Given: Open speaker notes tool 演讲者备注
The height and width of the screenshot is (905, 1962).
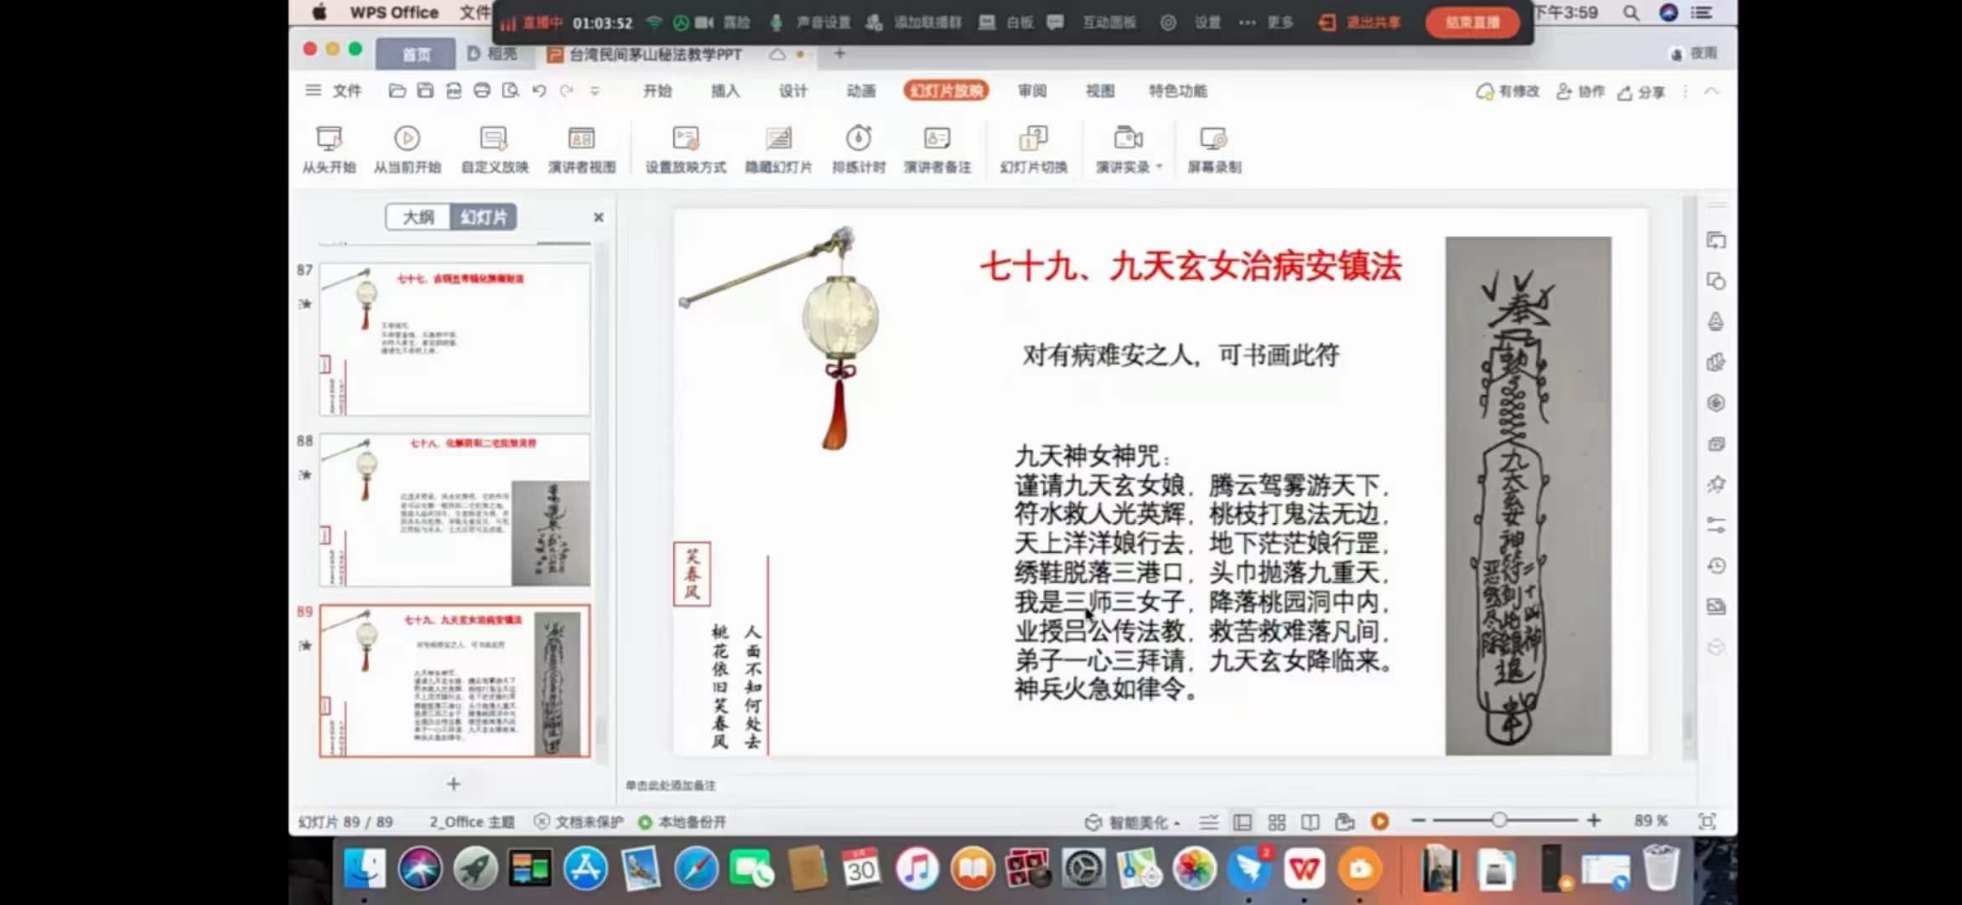Looking at the screenshot, I should [x=937, y=149].
